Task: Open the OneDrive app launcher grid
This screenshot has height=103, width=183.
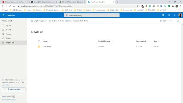Action: point(3,15)
